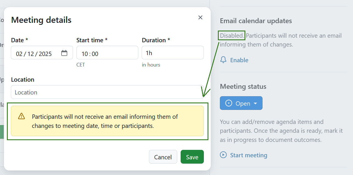Expand the Open meeting status dropdown
The height and width of the screenshot is (175, 353).
[241, 103]
